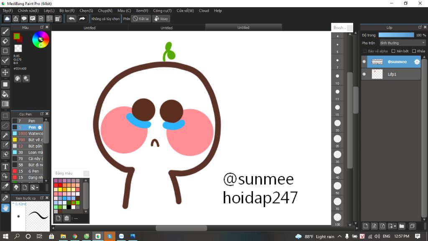
Task: Click the share/export icon in toolbar
Action: coord(15,18)
